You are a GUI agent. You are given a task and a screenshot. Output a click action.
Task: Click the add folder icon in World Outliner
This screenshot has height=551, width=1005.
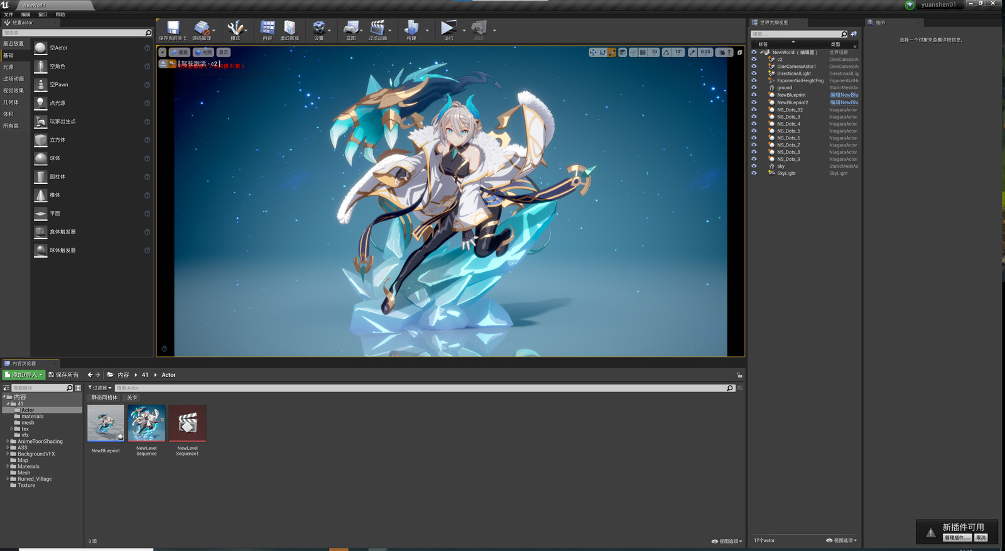click(854, 34)
